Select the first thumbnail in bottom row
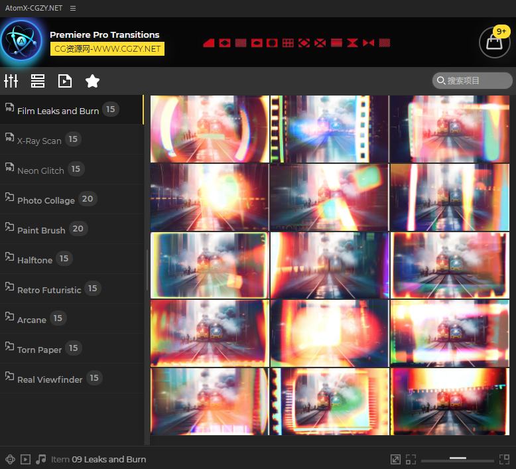 pos(210,401)
